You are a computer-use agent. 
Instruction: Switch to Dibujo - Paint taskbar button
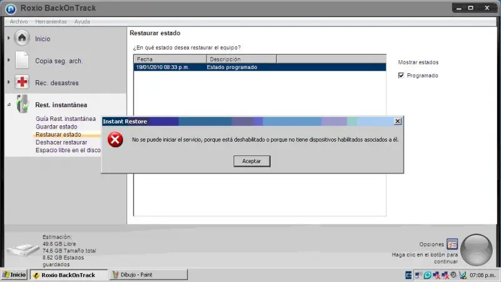pyautogui.click(x=148, y=274)
